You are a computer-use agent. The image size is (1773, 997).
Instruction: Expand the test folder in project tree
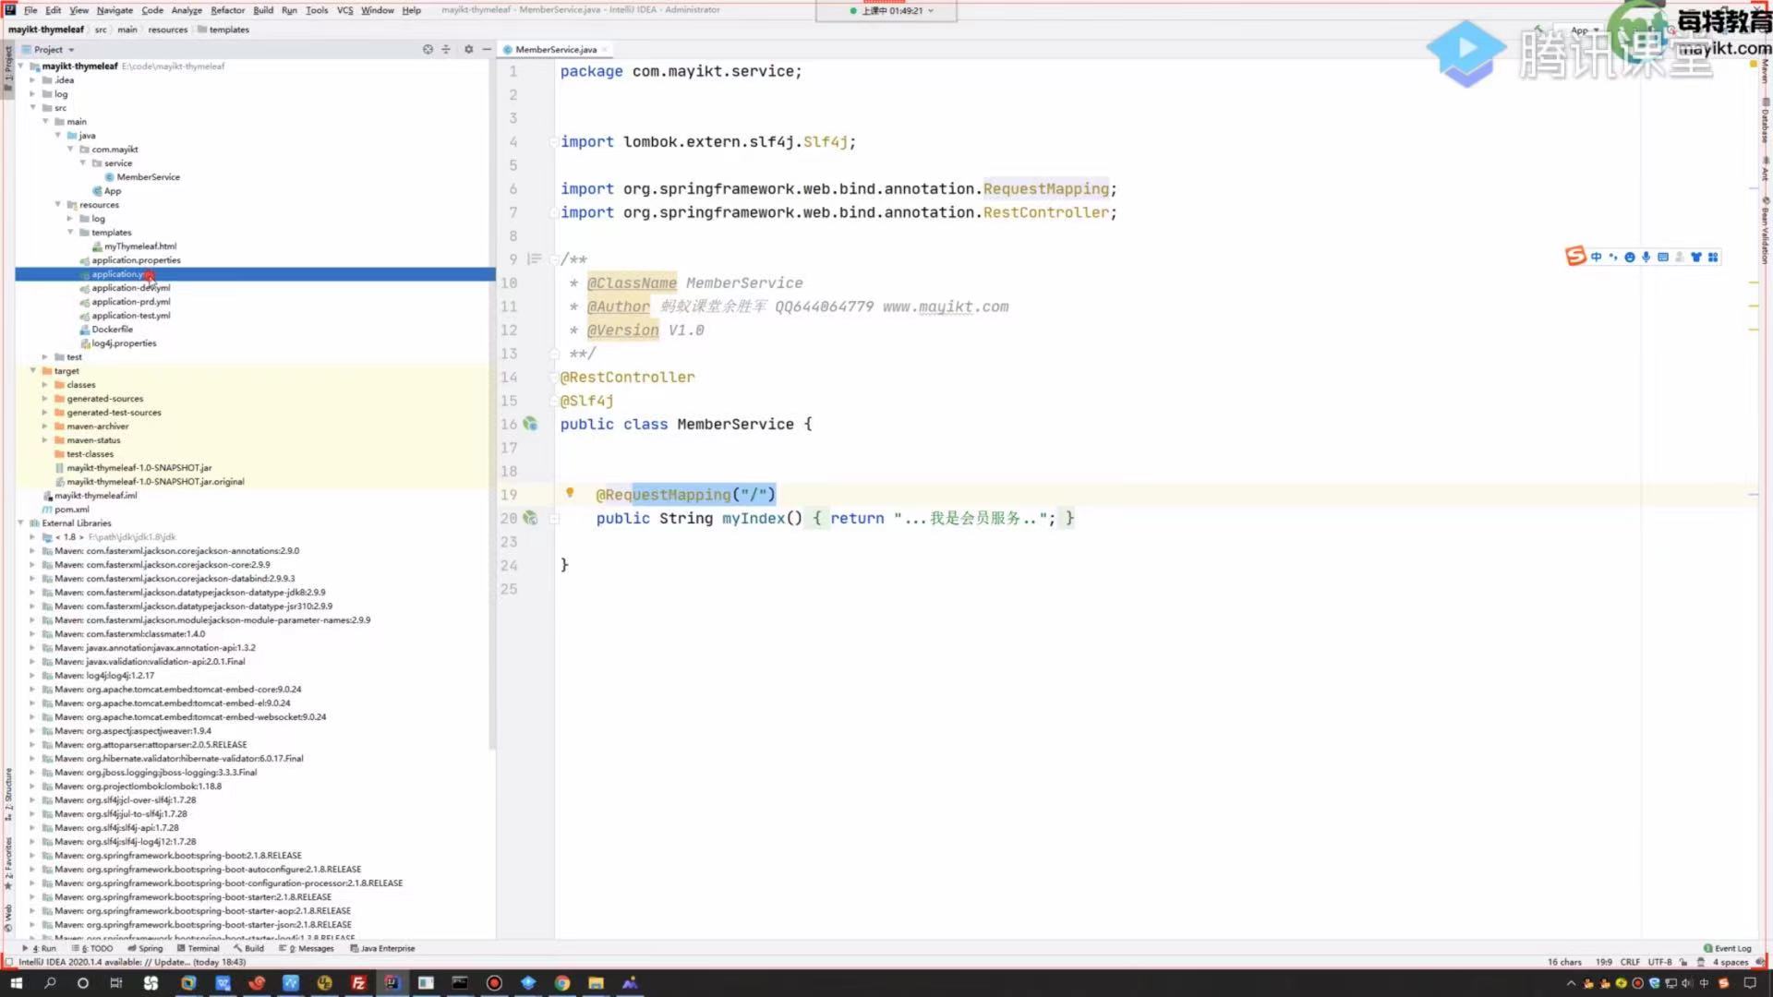[x=44, y=357]
